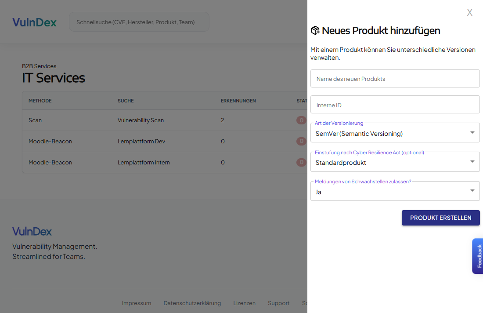Open the Datenschutzerklärung link

tap(192, 303)
